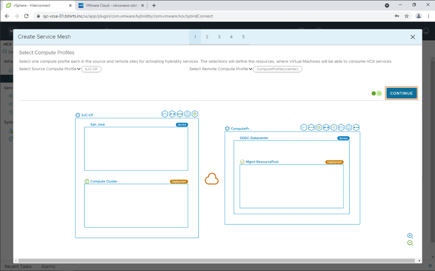Screen dimensions: 435x271
Task: Click cloud service icon above ComputePr... box
Action: (349, 127)
